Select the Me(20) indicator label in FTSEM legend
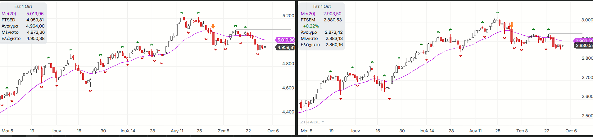The height and width of the screenshot is (137, 593). pos(308,14)
